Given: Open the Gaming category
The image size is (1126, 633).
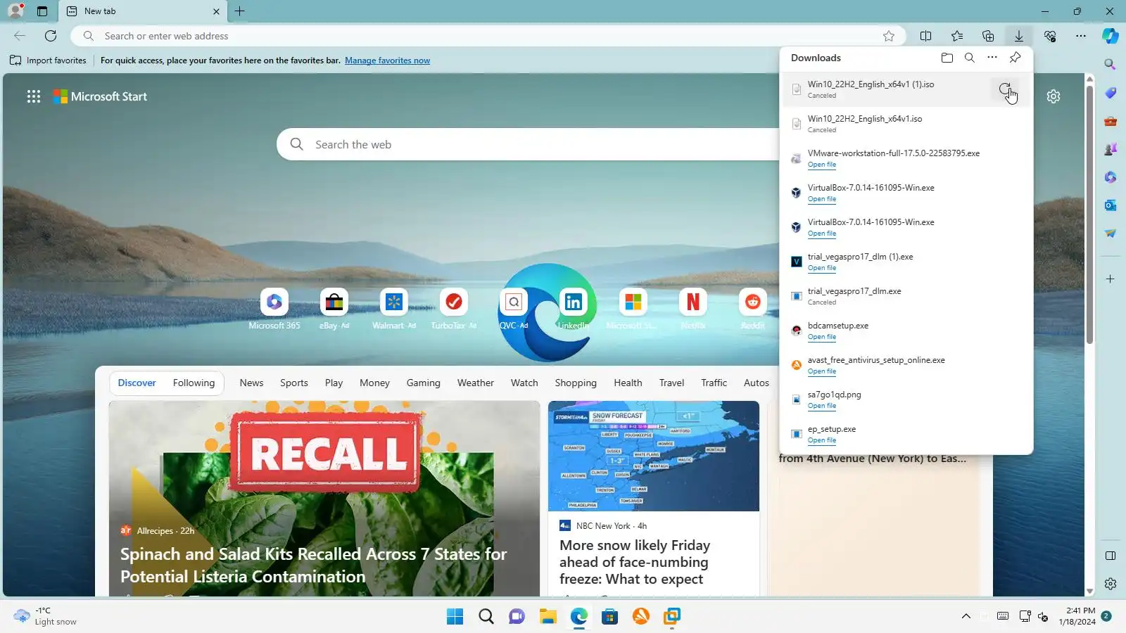Looking at the screenshot, I should [x=423, y=383].
